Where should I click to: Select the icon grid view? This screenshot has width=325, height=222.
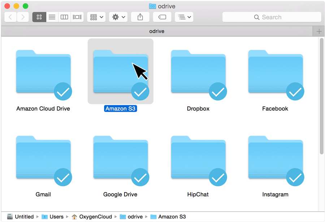[x=39, y=17]
